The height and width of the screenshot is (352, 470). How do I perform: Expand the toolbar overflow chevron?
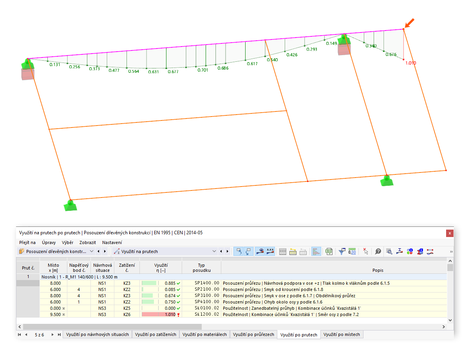[451, 251]
